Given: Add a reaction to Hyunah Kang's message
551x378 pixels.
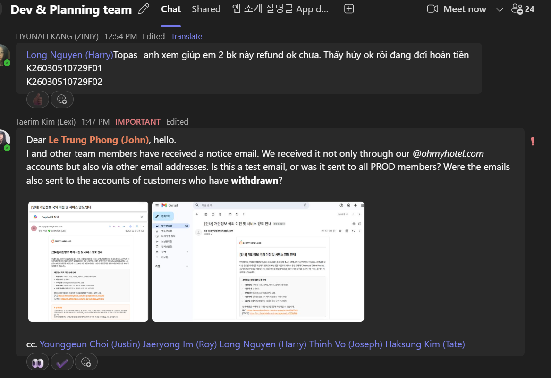Looking at the screenshot, I should [62, 100].
